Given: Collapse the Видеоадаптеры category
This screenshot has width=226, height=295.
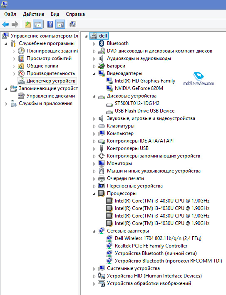Looking at the screenshot, I should pyautogui.click(x=94, y=74).
